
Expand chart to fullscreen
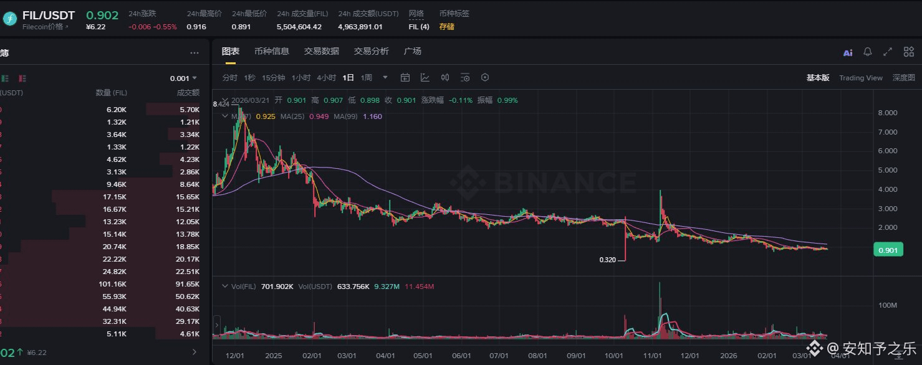pos(888,52)
